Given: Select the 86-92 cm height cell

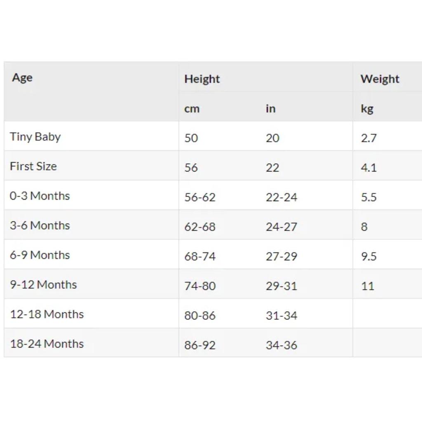Looking at the screenshot, I should (x=200, y=345).
